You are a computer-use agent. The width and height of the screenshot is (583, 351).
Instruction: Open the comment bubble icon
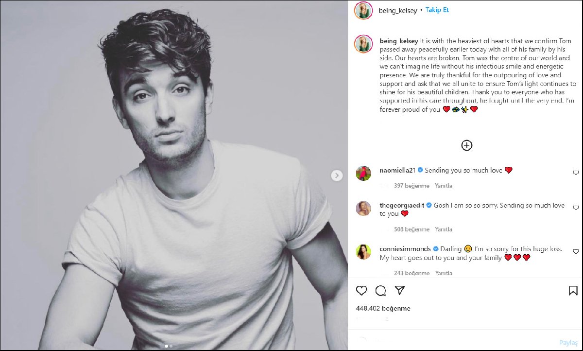point(381,291)
